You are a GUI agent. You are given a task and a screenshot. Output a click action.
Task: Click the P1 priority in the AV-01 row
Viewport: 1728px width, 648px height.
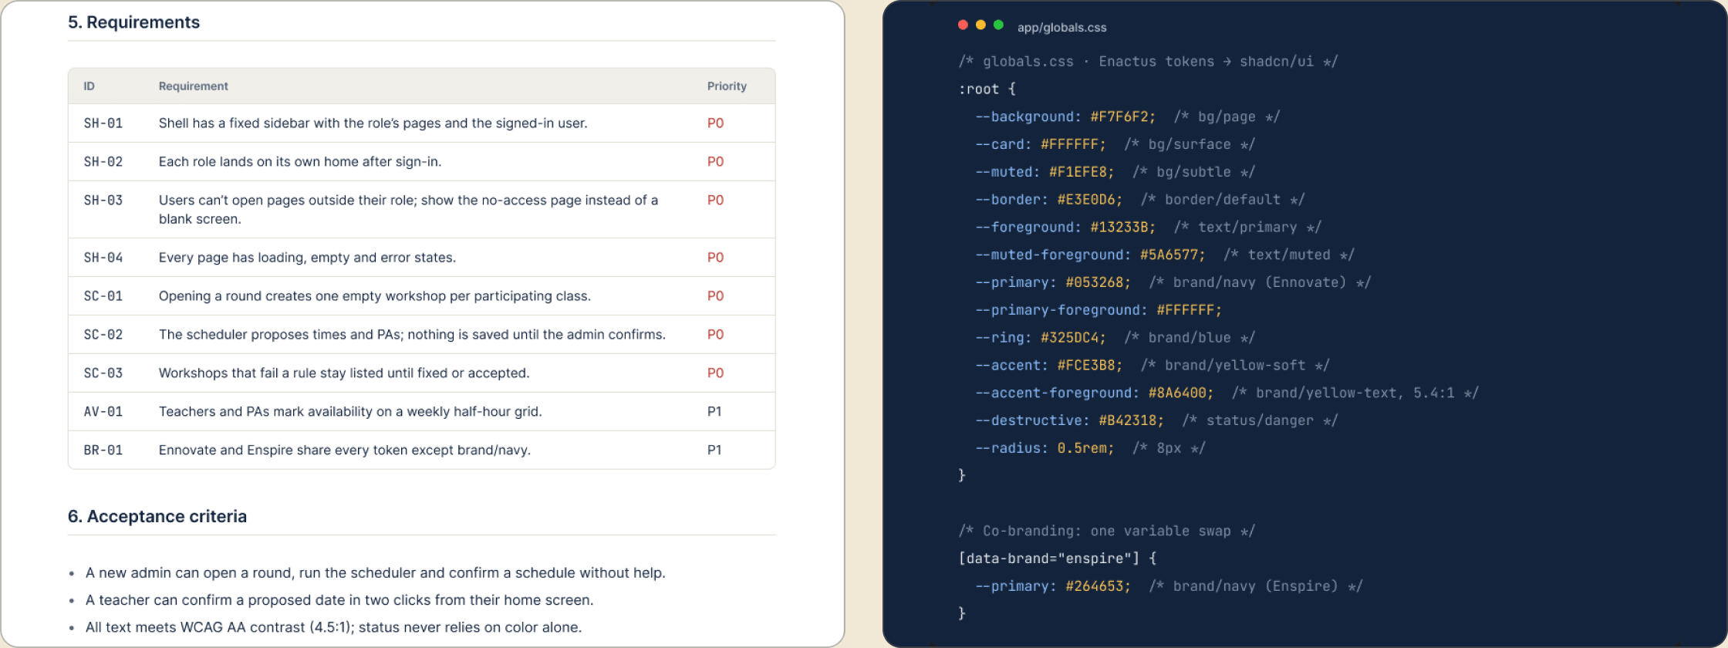point(714,412)
